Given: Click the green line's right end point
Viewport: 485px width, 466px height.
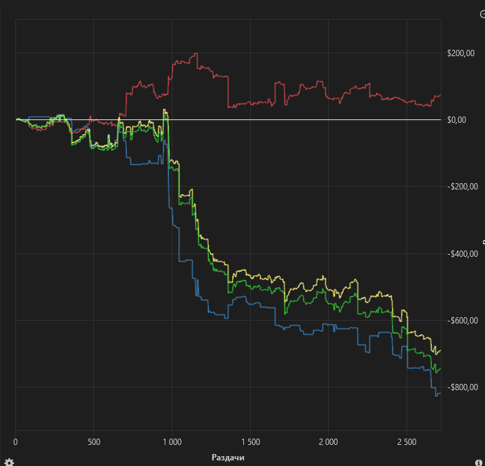Looking at the screenshot, I should tap(440, 368).
